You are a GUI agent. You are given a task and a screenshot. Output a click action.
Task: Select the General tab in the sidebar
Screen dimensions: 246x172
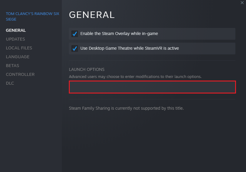(x=16, y=30)
